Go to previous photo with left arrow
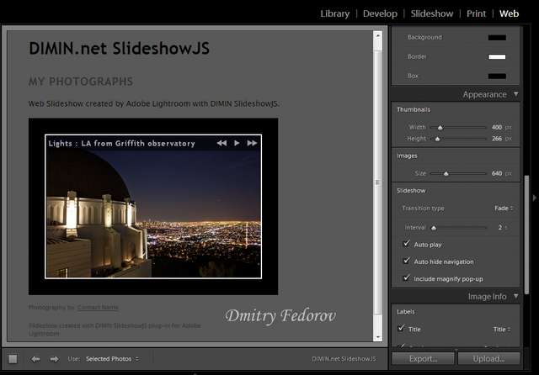 click(x=35, y=359)
